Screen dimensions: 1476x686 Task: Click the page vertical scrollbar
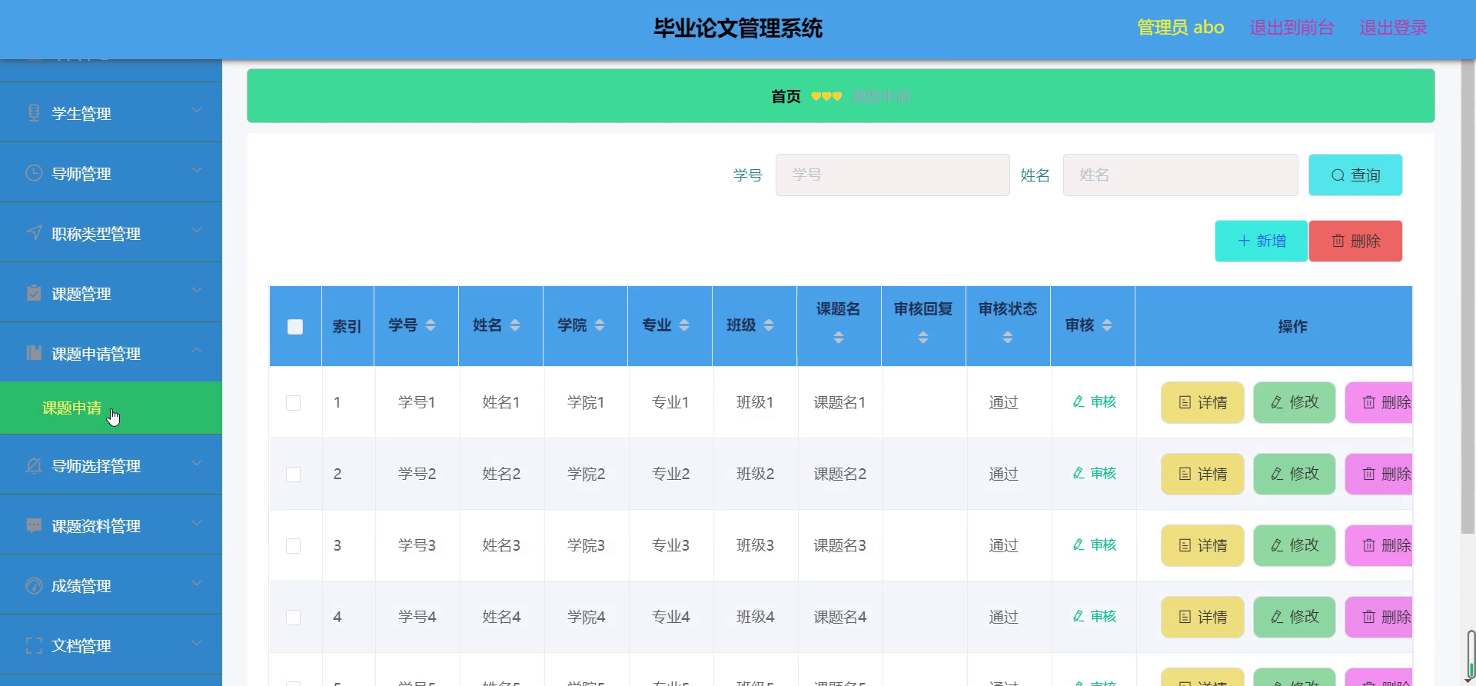click(x=1468, y=297)
